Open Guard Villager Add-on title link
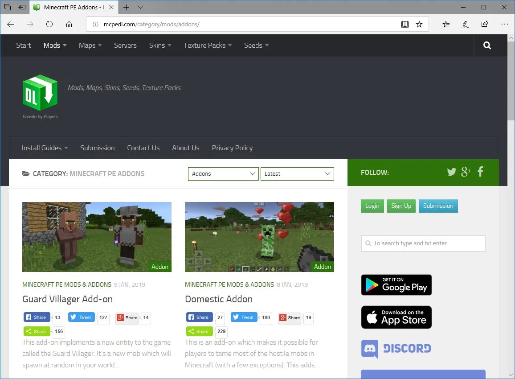Viewport: 515px width, 379px height. (x=67, y=299)
